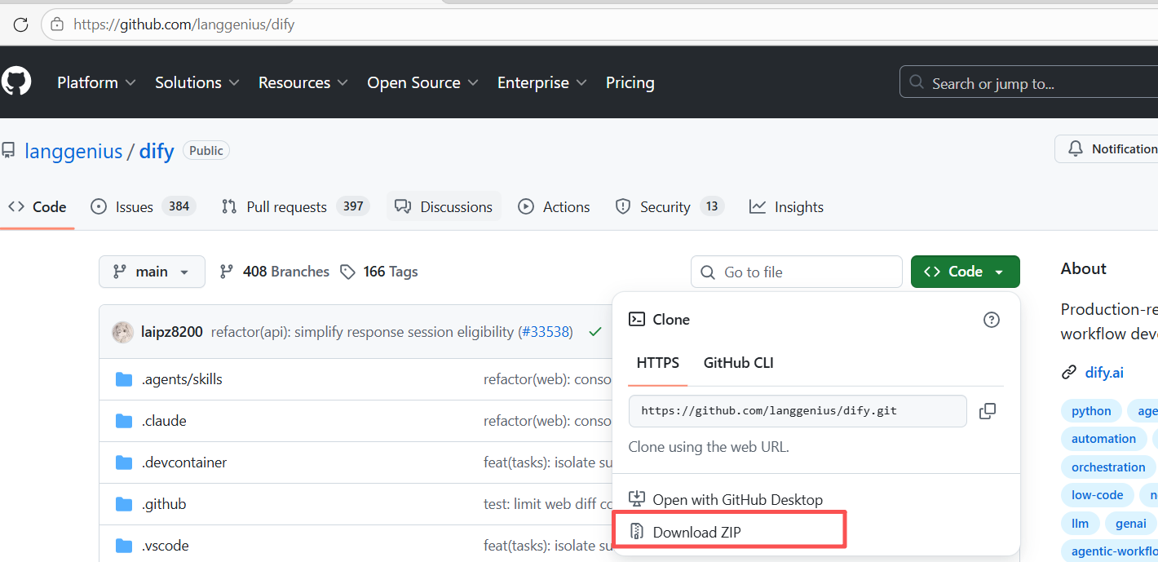Viewport: 1158px width, 562px height.
Task: Go to the Pricing page
Action: (x=630, y=82)
